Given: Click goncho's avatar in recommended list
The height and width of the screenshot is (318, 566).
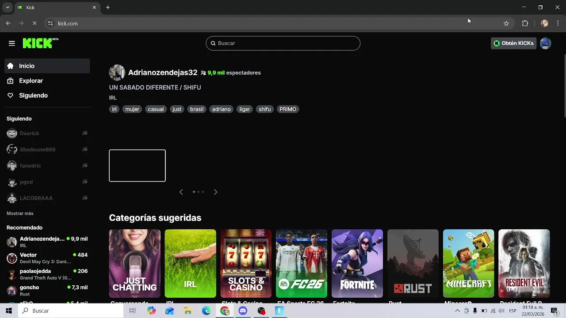Looking at the screenshot, I should coord(12,291).
